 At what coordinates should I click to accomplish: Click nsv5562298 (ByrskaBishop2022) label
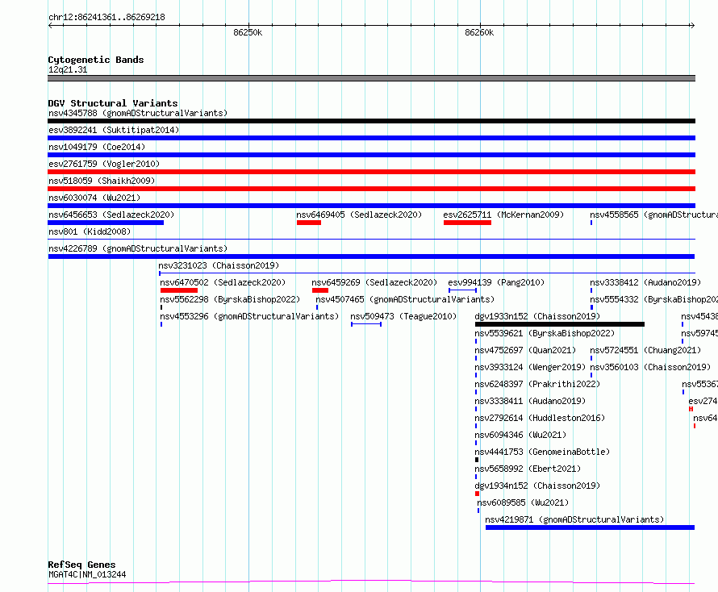[230, 299]
